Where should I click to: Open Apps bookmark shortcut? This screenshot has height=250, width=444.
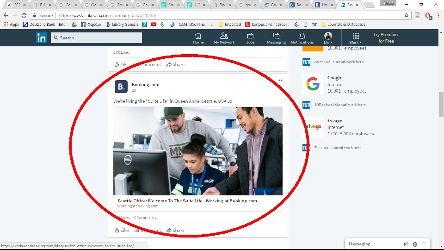click(x=11, y=25)
